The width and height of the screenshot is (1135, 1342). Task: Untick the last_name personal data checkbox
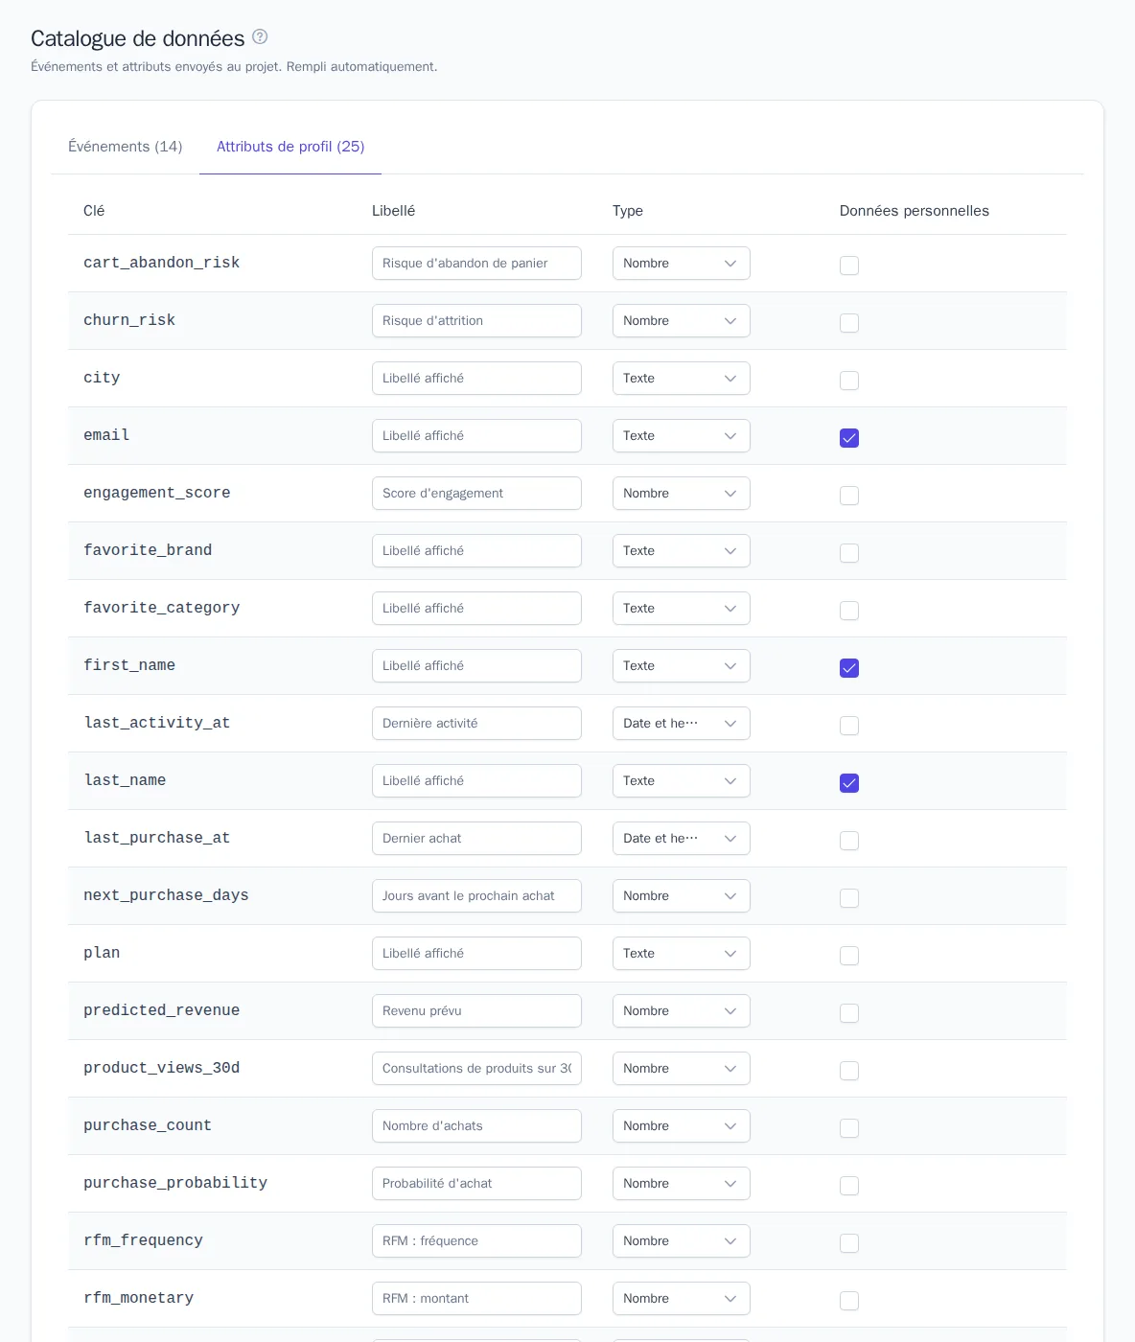849,783
